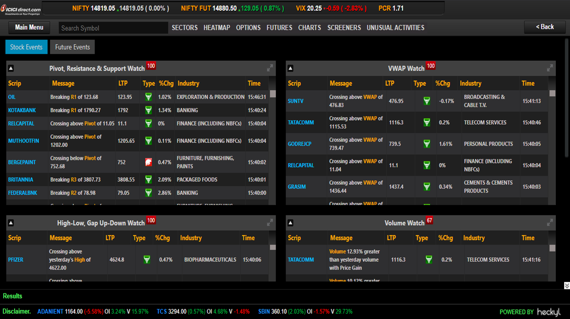Maximize the Volume Watch panel
The height and width of the screenshot is (319, 570).
point(550,223)
